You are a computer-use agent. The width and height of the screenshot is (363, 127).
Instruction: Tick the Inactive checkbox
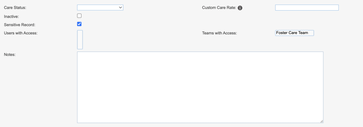[x=79, y=16]
